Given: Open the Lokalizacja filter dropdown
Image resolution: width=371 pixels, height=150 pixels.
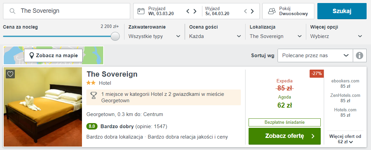Looking at the screenshot, I should [276, 36].
